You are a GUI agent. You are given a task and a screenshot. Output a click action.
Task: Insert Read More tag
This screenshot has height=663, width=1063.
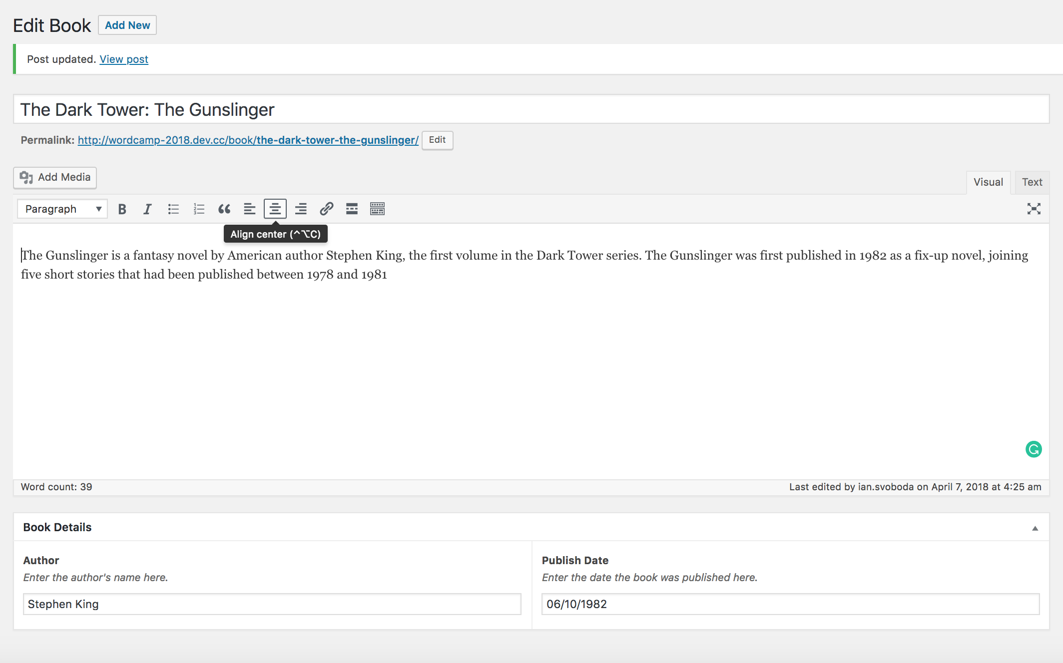point(352,209)
